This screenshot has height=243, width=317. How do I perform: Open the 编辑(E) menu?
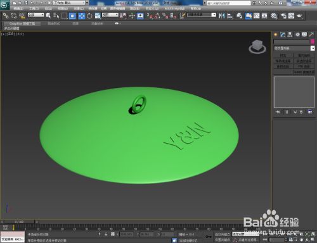pos(18,8)
